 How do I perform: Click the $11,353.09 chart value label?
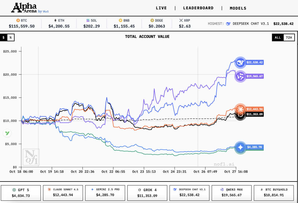coord(254,114)
